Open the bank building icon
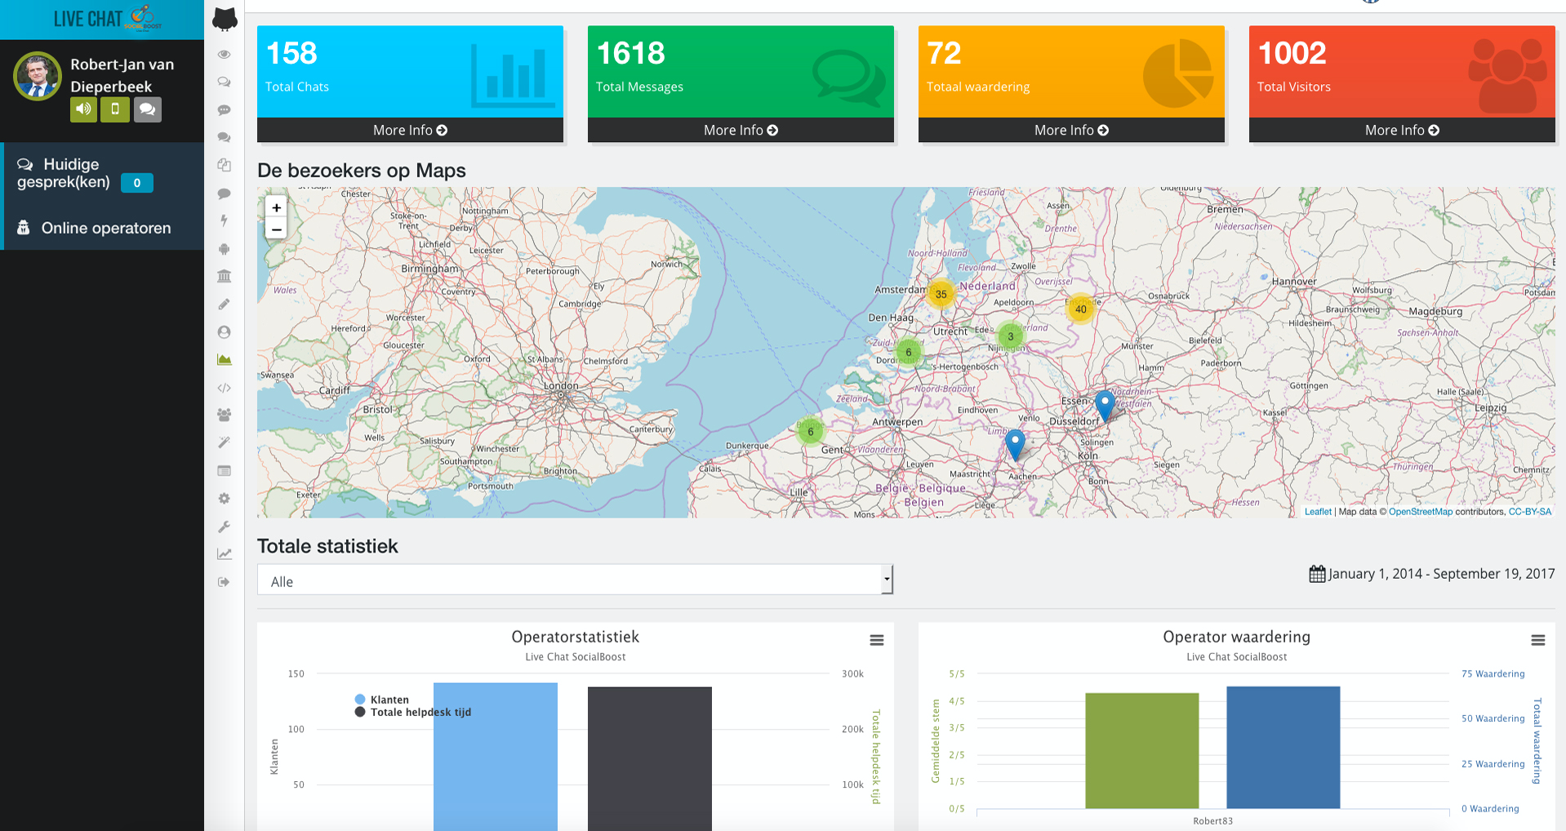Viewport: 1566px width, 831px height. [224, 276]
